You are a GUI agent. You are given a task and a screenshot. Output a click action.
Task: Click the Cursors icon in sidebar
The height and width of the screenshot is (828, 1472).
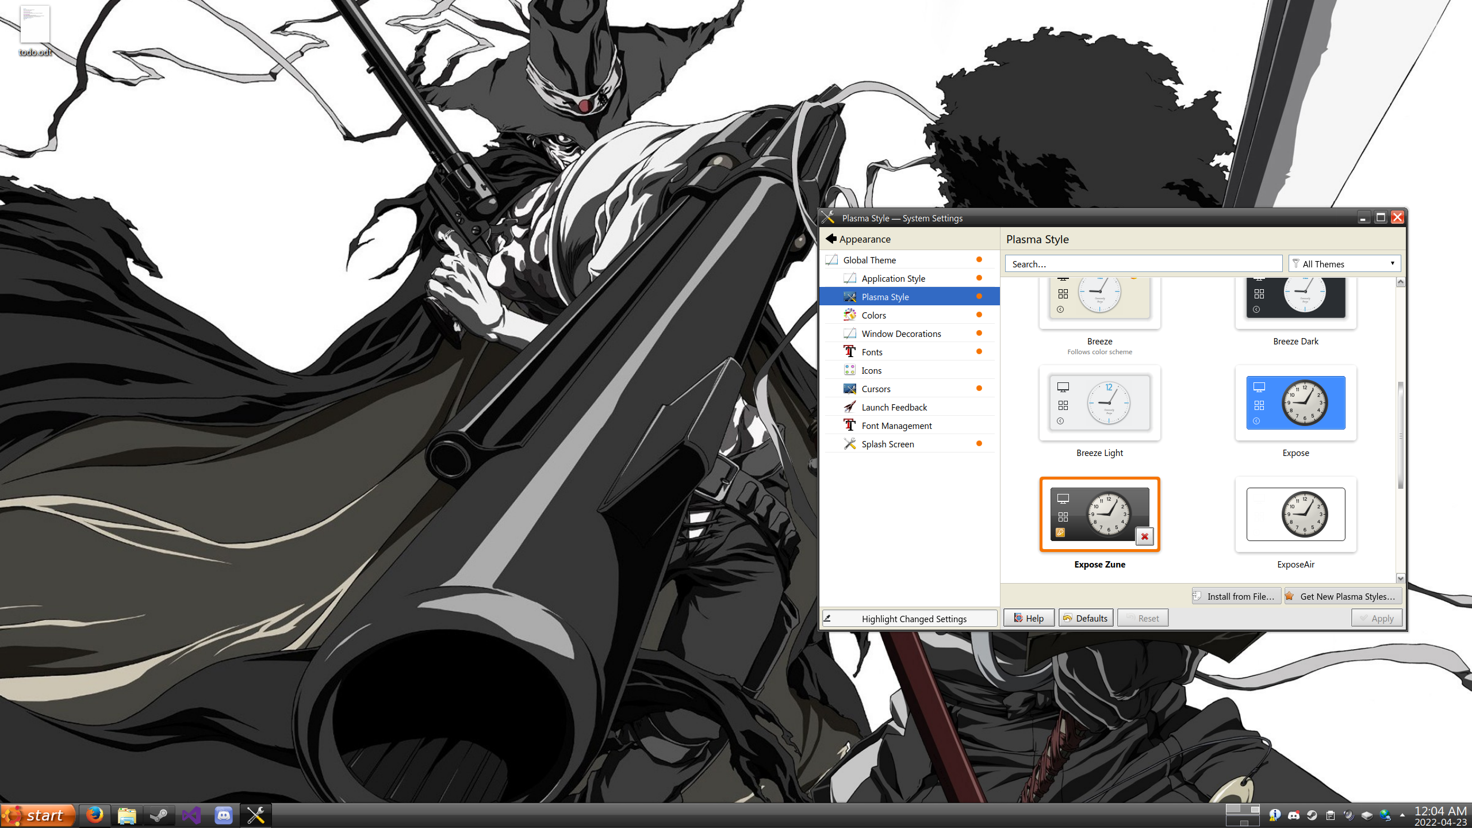tap(849, 388)
